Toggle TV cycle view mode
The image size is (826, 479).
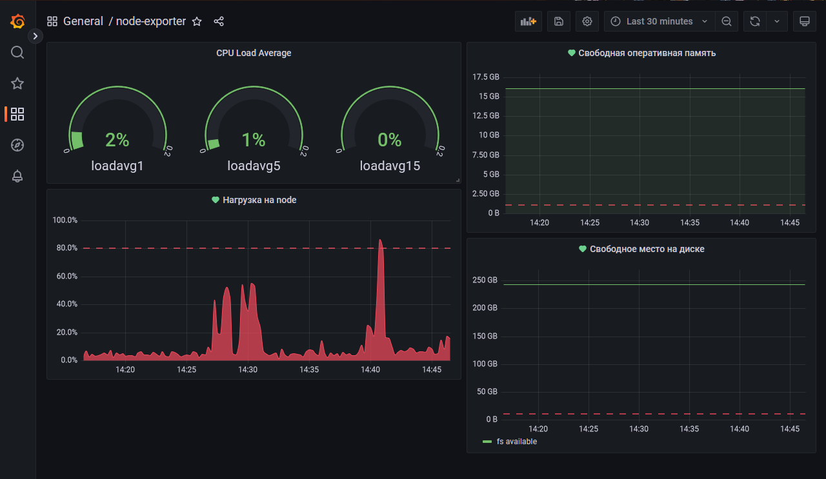click(805, 21)
